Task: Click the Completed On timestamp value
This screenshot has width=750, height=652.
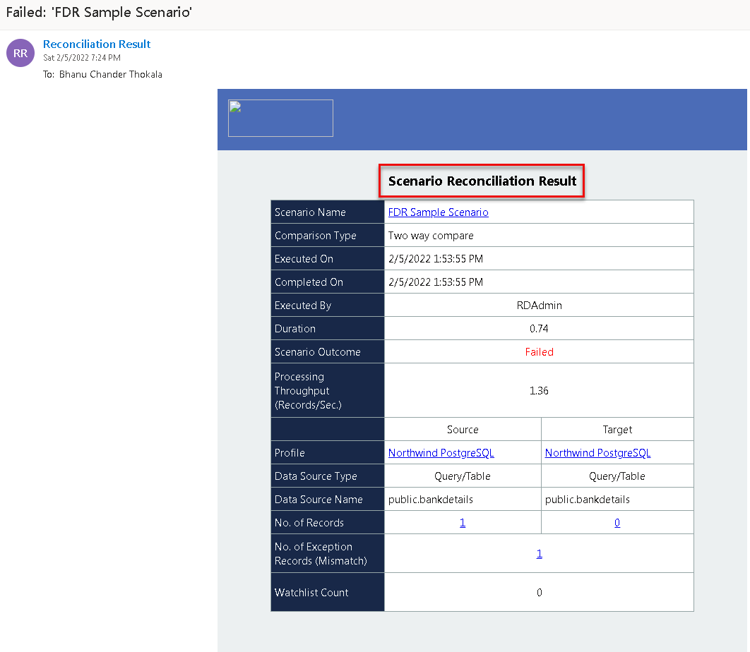Action: point(435,282)
